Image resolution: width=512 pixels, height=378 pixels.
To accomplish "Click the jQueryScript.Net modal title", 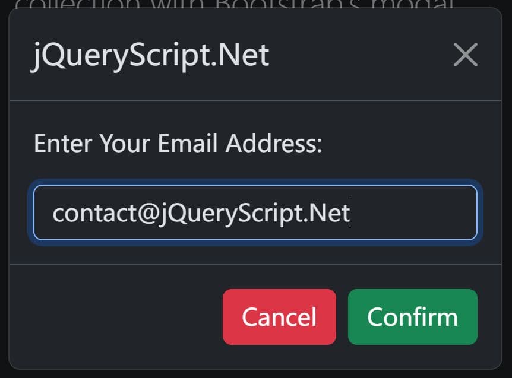I will [151, 55].
